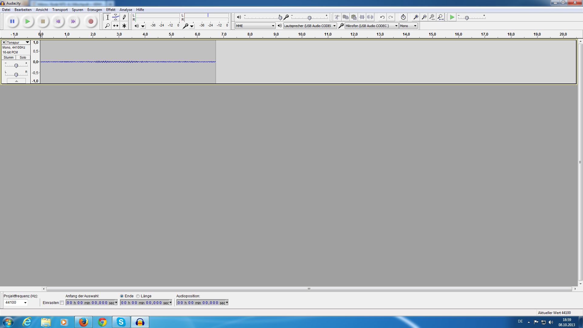Select the Envelope tool
This screenshot has width=583, height=328.
pyautogui.click(x=116, y=17)
